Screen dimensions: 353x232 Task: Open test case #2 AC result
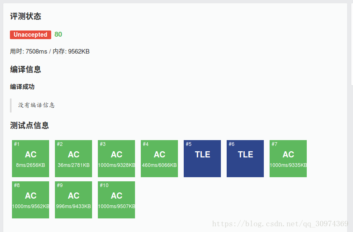click(73, 159)
